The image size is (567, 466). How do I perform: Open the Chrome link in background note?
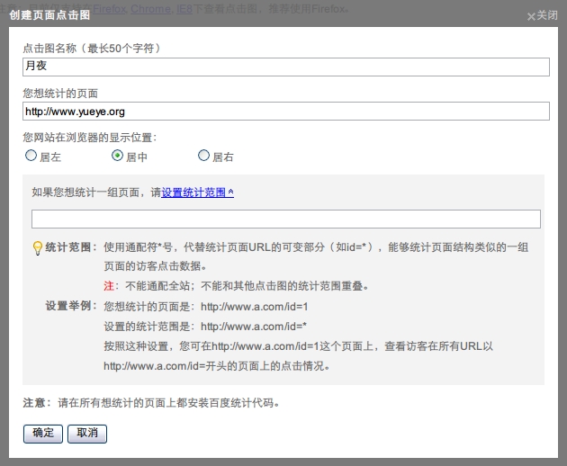[x=150, y=8]
